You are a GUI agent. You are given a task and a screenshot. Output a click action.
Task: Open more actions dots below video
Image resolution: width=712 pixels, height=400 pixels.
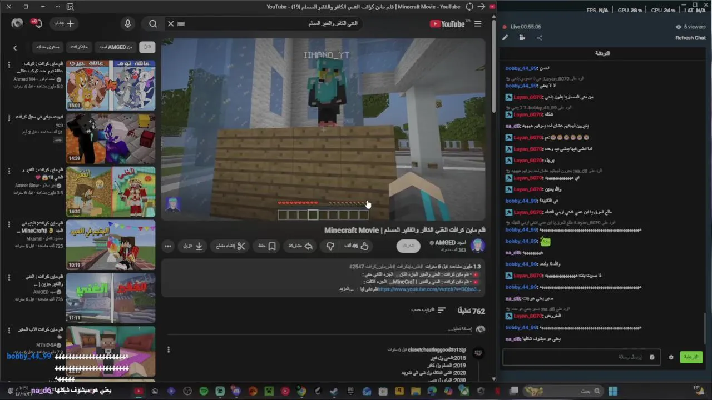(167, 246)
